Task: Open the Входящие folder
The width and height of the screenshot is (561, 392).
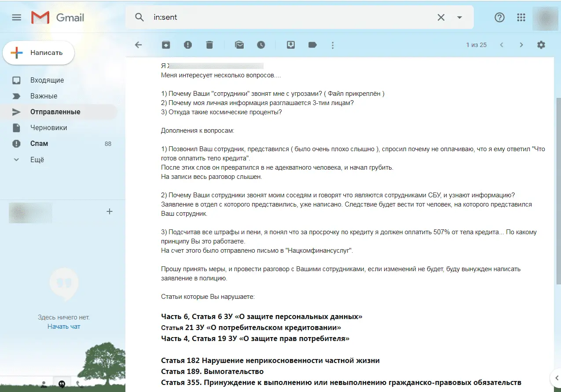Action: (47, 80)
